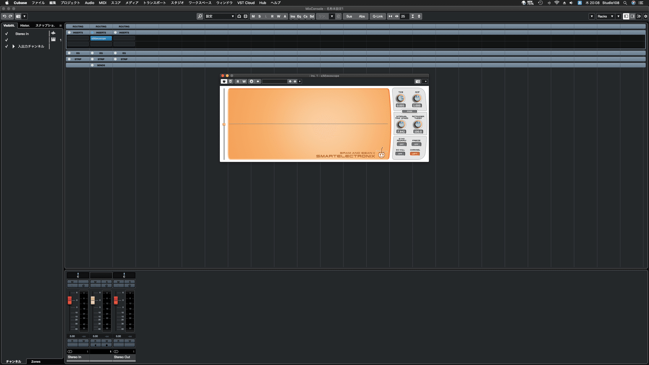Click the Sus button

[x=349, y=16]
